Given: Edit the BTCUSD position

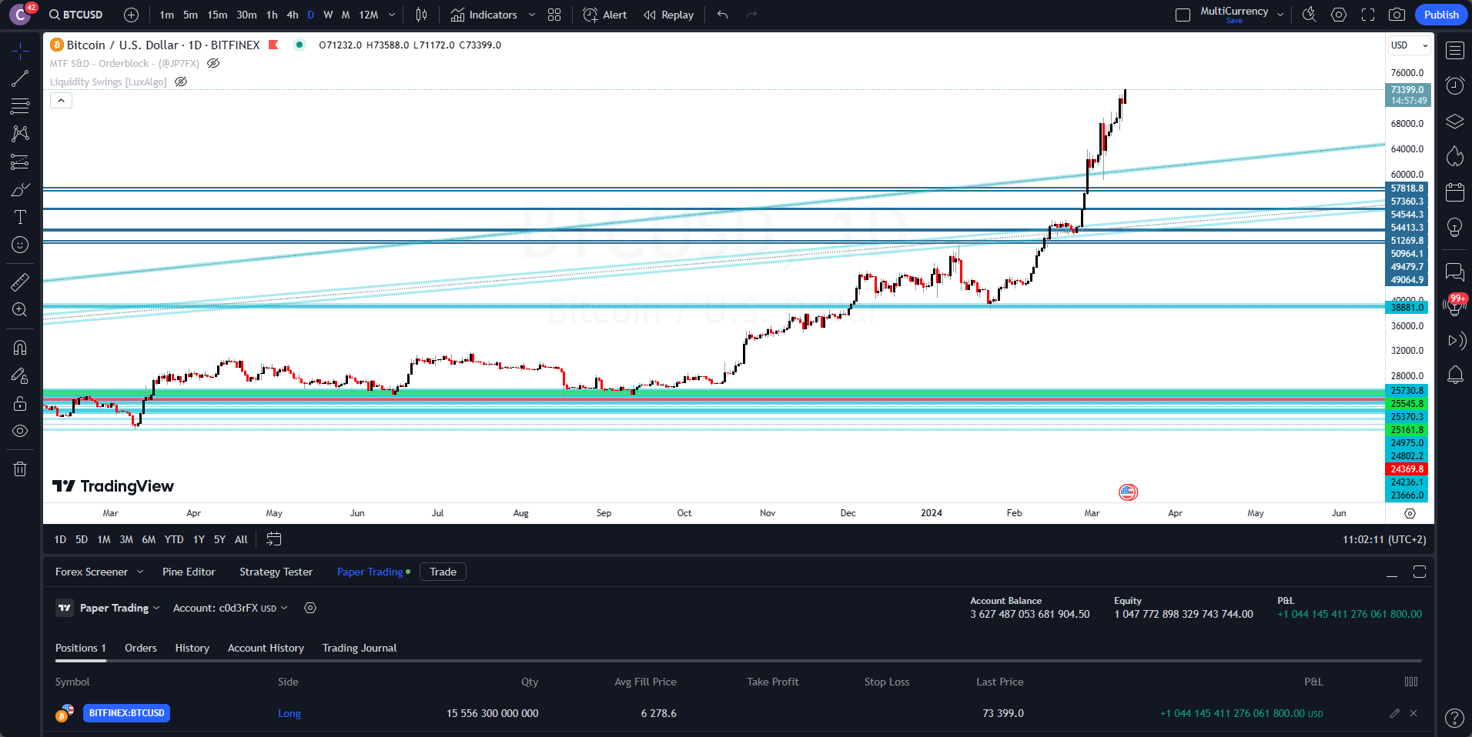Looking at the screenshot, I should 1394,713.
